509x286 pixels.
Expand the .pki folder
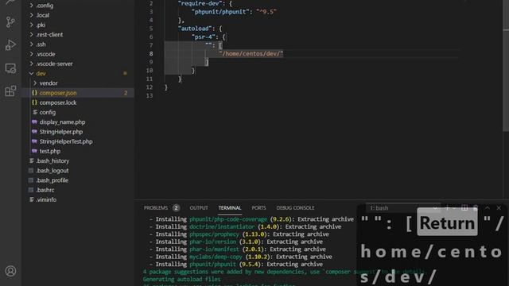coord(31,25)
